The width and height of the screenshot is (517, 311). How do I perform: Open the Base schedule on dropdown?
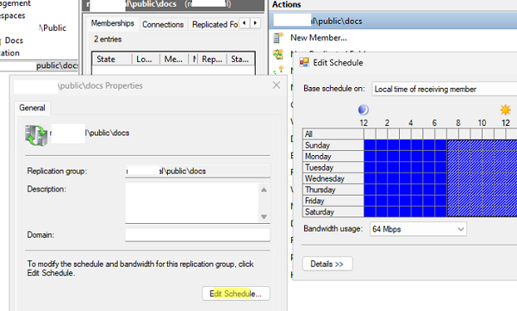pyautogui.click(x=444, y=89)
